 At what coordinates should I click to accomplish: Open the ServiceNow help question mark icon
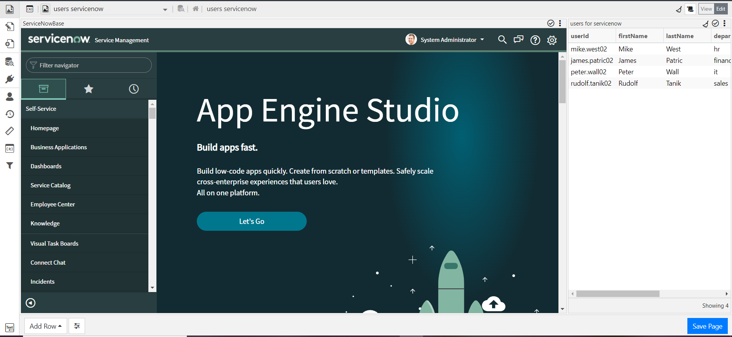535,40
